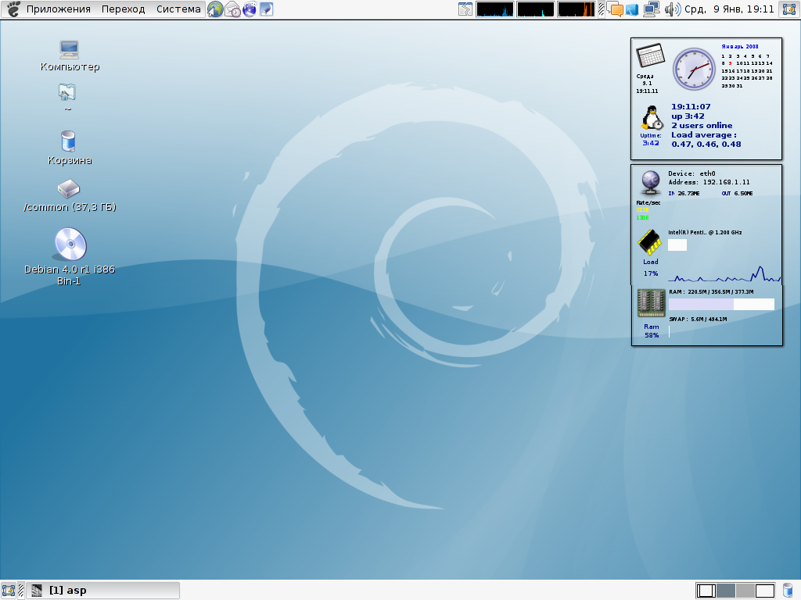
Task: Click the orange chat bubble tray icon
Action: (x=616, y=9)
